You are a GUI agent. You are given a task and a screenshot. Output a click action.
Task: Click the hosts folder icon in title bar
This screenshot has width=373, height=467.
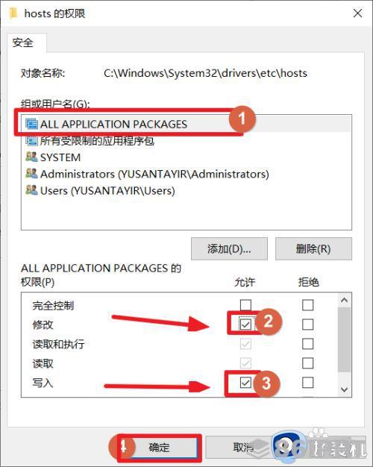(x=13, y=13)
